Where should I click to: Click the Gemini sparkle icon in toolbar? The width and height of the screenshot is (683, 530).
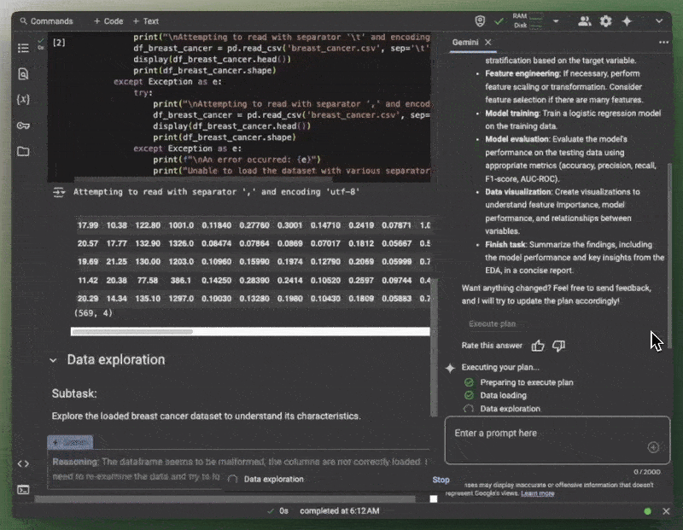point(627,21)
